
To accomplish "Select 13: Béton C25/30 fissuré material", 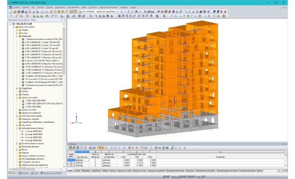I will 44,76.
